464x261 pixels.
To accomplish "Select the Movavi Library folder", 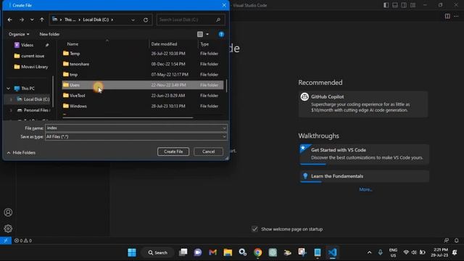I will pyautogui.click(x=34, y=67).
